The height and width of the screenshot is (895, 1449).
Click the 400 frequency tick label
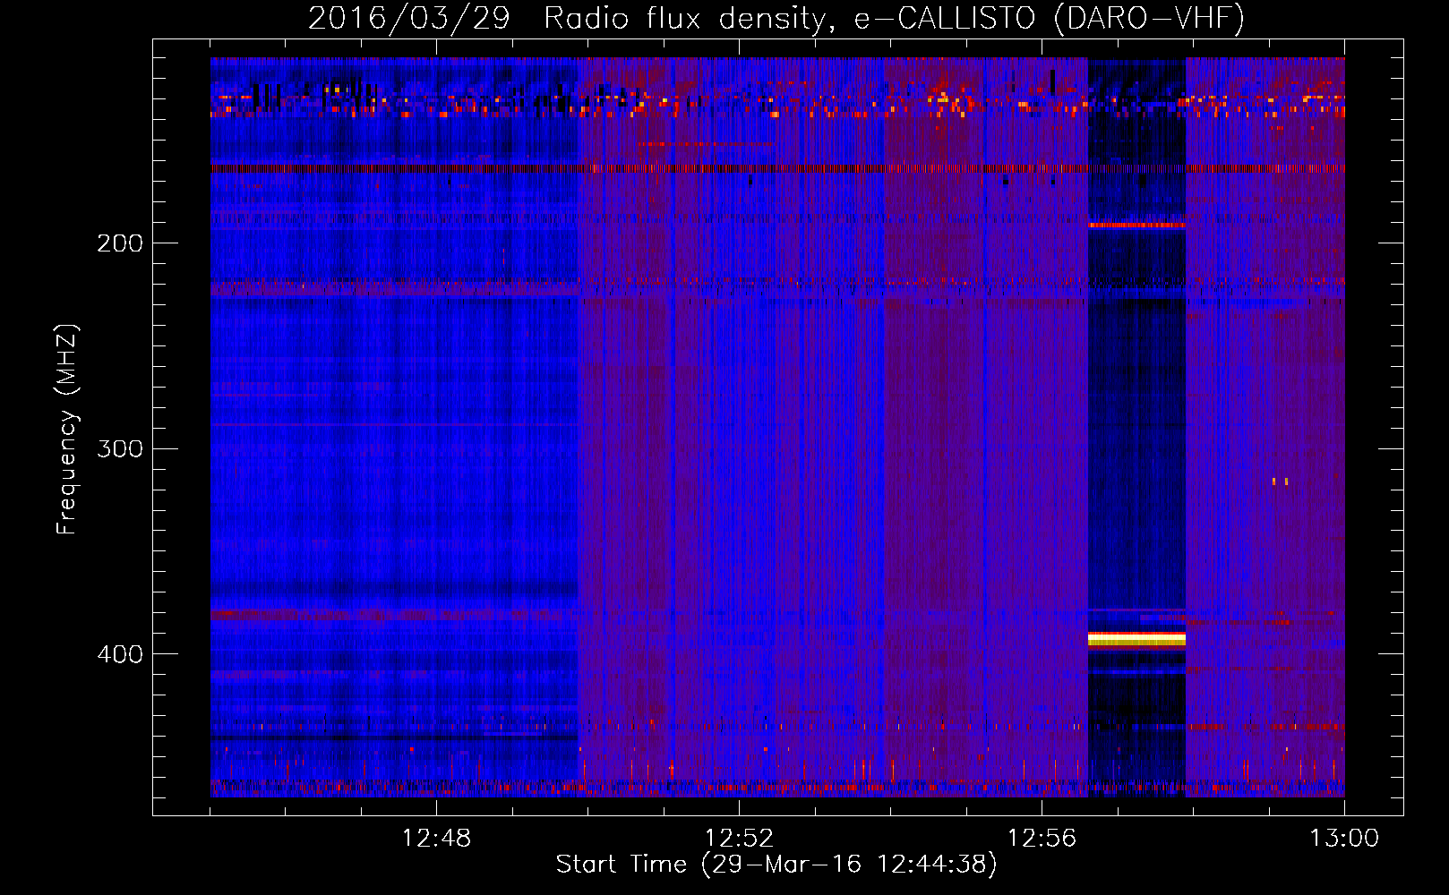click(120, 653)
